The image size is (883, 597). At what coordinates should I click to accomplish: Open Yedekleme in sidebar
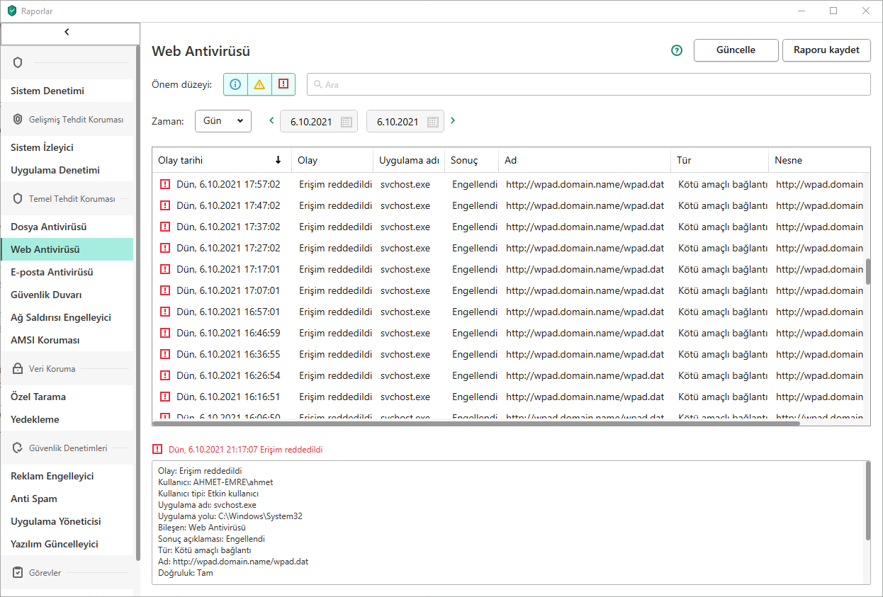coord(67,419)
